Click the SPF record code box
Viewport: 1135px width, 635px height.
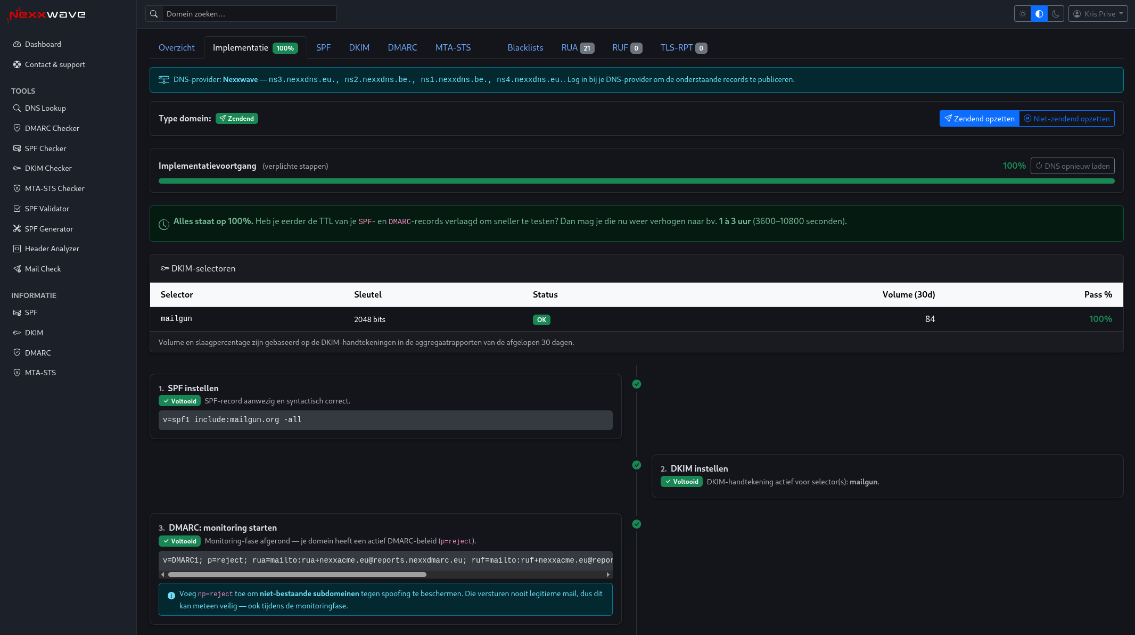(385, 420)
